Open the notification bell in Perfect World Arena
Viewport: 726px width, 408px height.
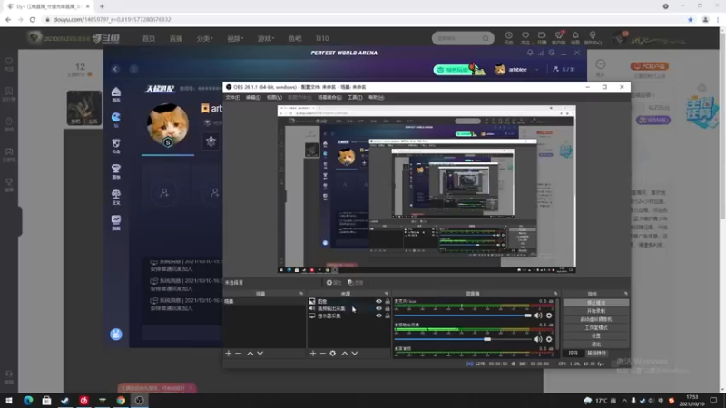coord(530,53)
